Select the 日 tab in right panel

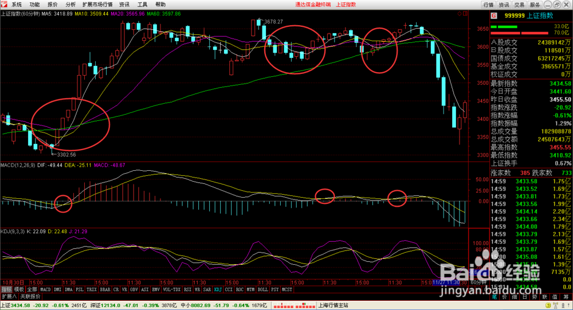[x=525, y=297]
